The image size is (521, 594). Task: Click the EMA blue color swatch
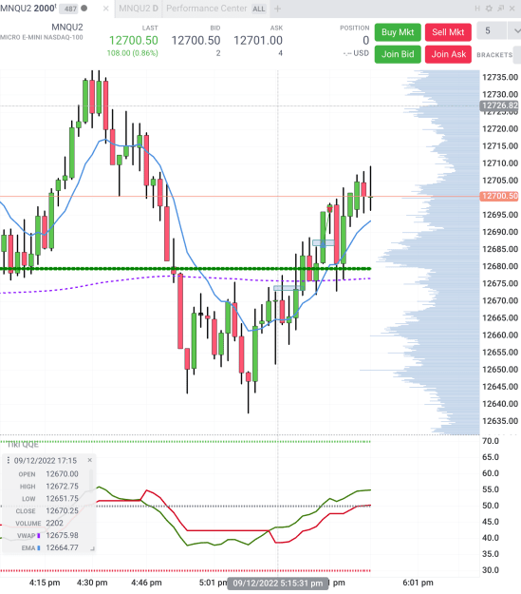(x=38, y=547)
